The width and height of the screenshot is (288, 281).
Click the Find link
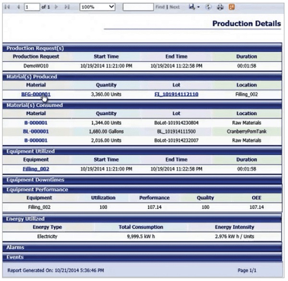(160, 7)
